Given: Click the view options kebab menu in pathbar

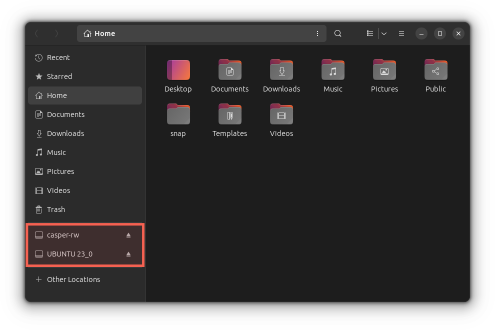Looking at the screenshot, I should (317, 33).
